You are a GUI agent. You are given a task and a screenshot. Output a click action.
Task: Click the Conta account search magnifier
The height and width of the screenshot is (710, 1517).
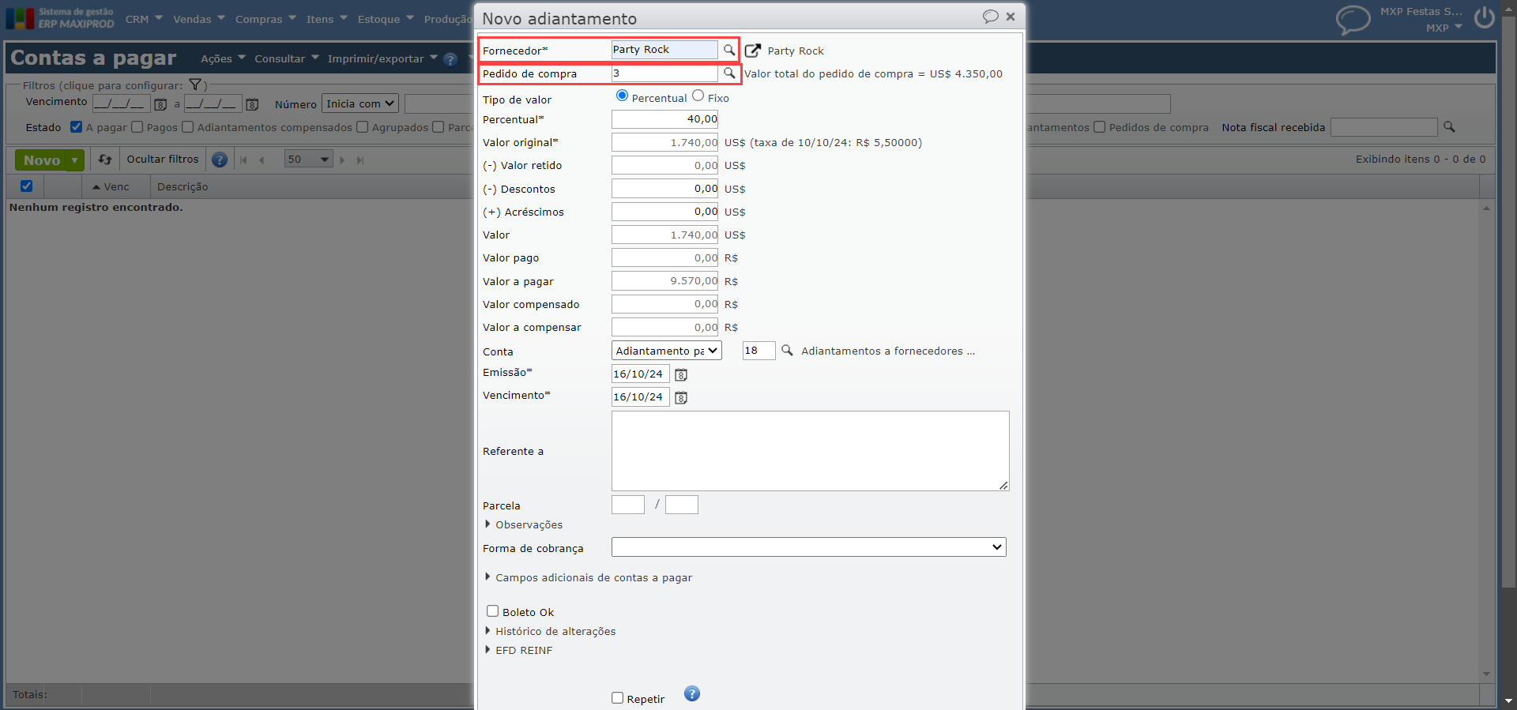click(787, 350)
